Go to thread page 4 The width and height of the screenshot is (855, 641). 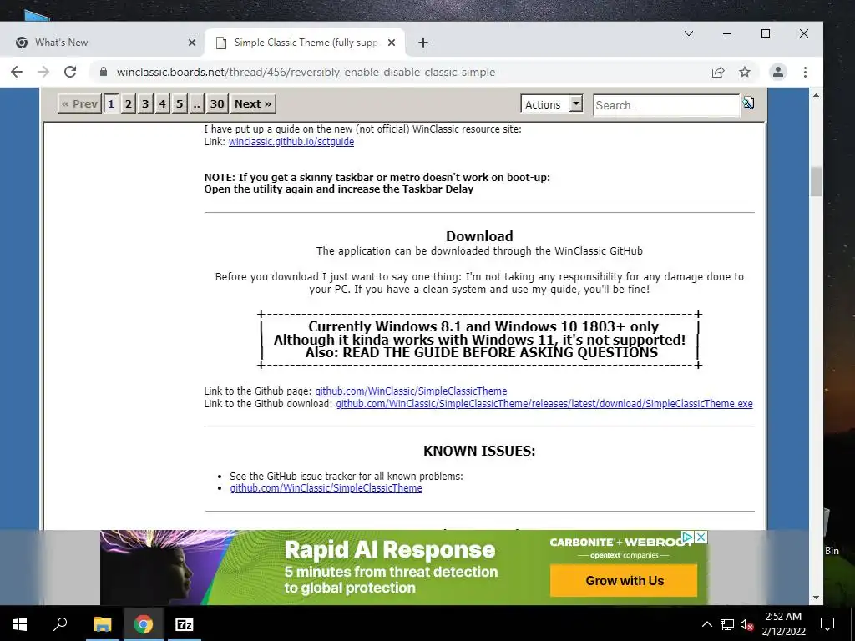pyautogui.click(x=162, y=103)
